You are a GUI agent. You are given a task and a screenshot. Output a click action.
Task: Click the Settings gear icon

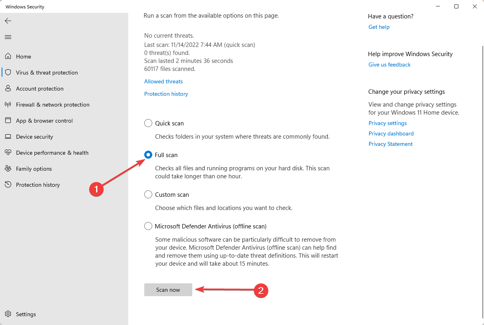(x=8, y=314)
